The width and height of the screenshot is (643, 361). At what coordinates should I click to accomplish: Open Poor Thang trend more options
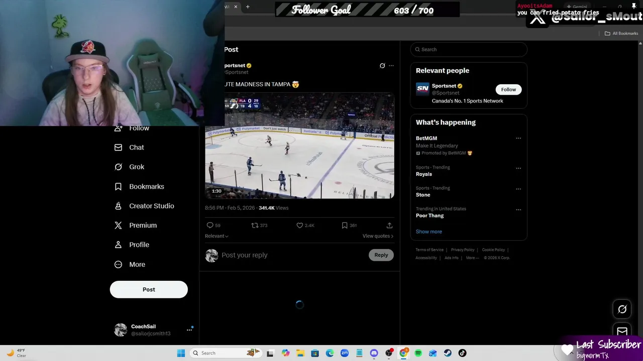518,210
